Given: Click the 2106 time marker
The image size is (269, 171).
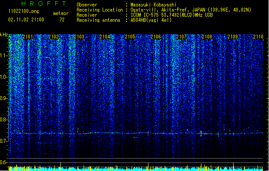Looking at the screenshot, I should point(156,37).
